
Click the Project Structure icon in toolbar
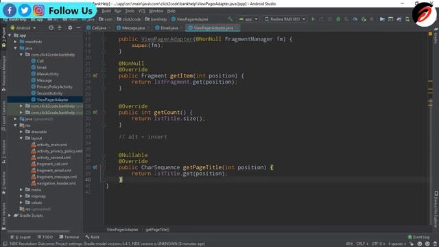click(x=382, y=19)
